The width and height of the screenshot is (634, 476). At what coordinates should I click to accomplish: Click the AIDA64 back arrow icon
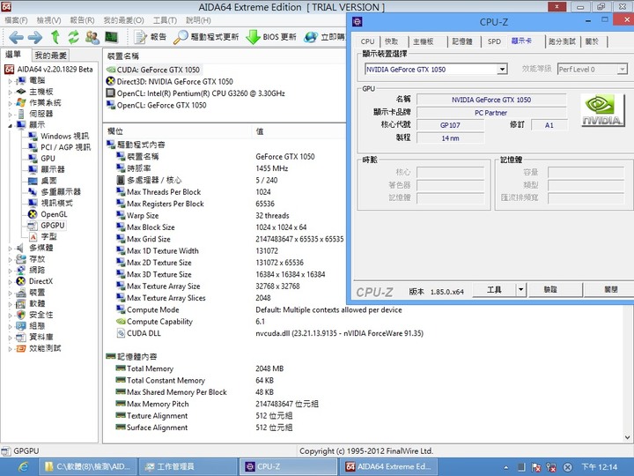tap(16, 37)
